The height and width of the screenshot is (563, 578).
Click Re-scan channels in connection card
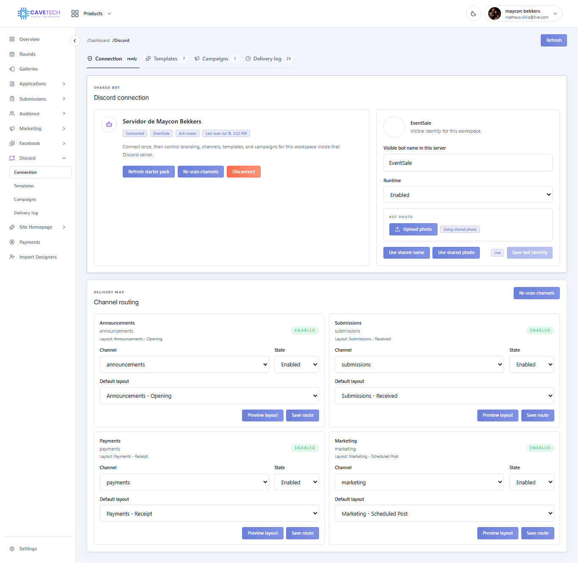pos(201,172)
